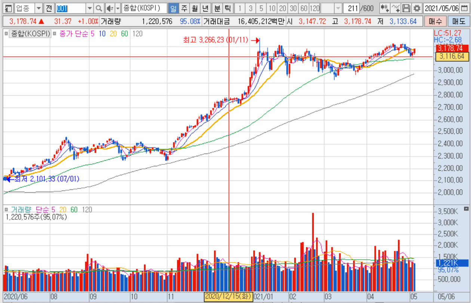This screenshot has width=471, height=303.
Task: Click the bar count field showing 211
Action: [351, 8]
